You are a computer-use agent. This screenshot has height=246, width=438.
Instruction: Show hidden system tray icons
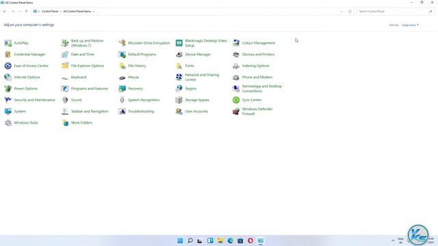[x=393, y=241]
